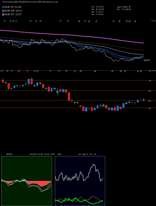Screen dimensions: 156x206
Task: Click the 'DOW ST: 61.08' legend label
Action: click(13, 7)
